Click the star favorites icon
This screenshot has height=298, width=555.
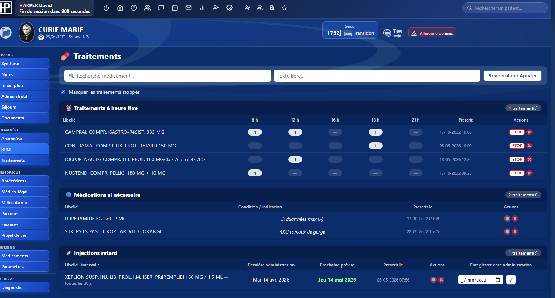pos(284,8)
